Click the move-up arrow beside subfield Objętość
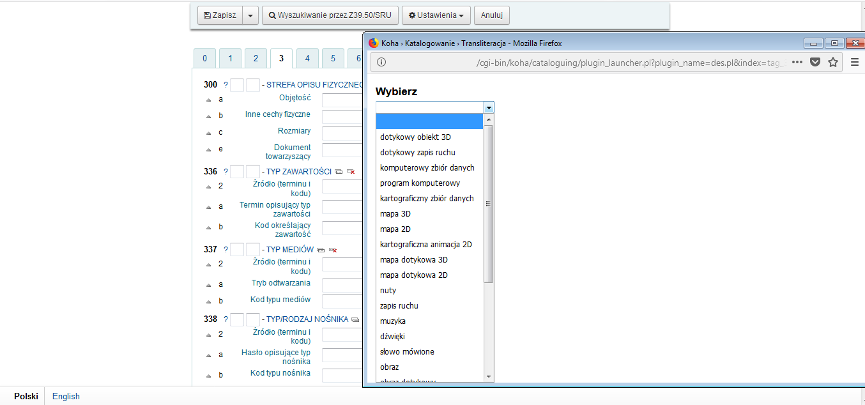Viewport: 865px width, 405px height. [x=208, y=100]
